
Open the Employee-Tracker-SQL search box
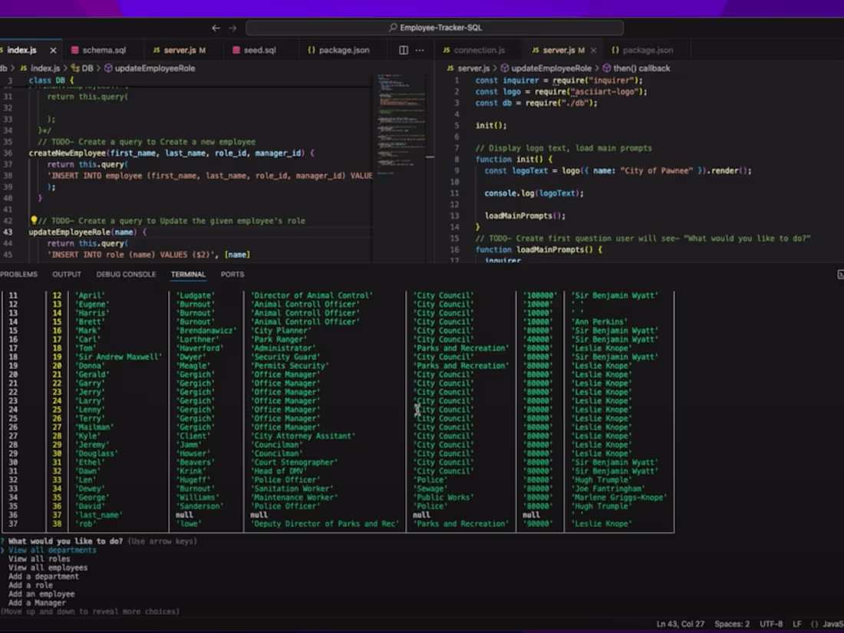[435, 28]
